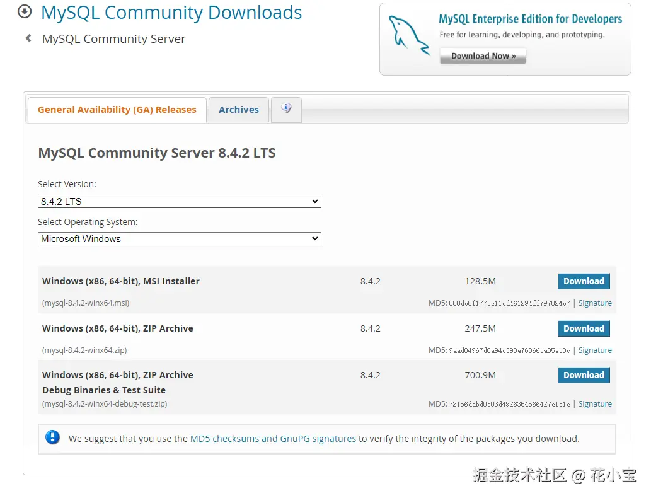The image size is (651, 498).
Task: Click the MD5 hash of the MSI Installer
Action: 509,304
